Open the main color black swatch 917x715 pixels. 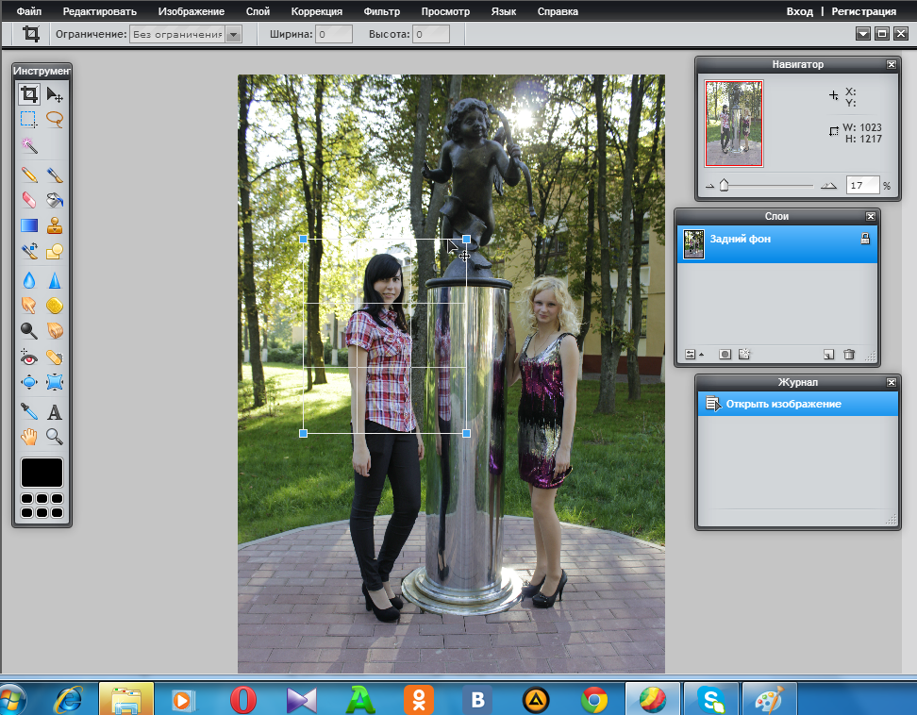(42, 473)
